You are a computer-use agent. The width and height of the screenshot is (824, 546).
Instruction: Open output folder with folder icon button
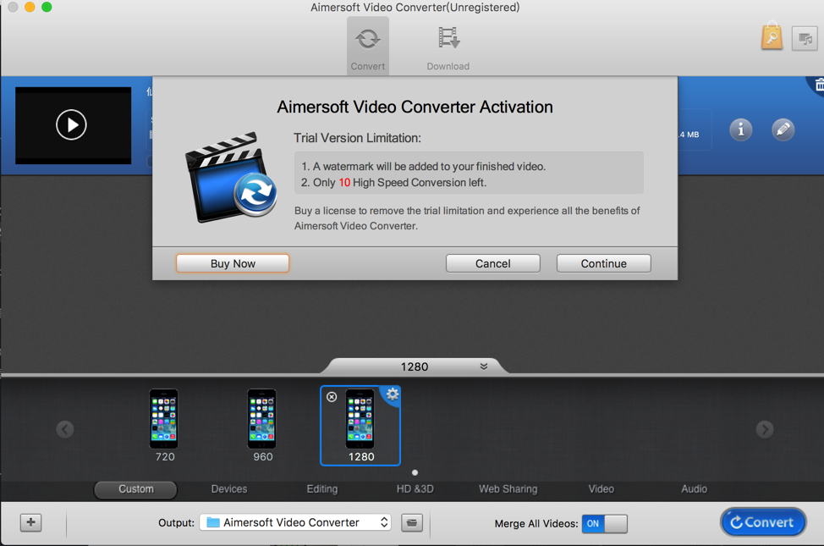[x=412, y=523]
